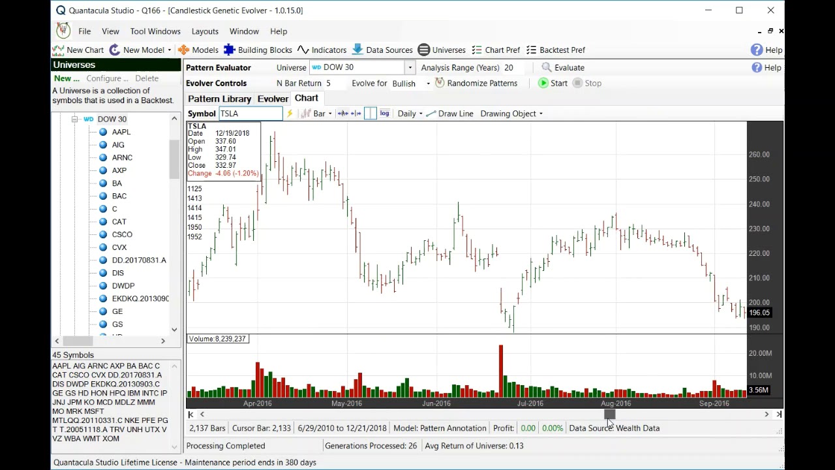Open Data Sources from the toolbar
This screenshot has height=470, width=835.
point(382,50)
